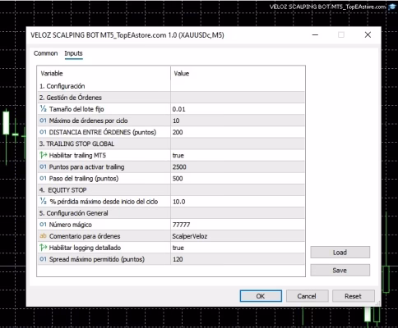Edit the trailing step value 500
Viewport: 398px width, 328px height.
pos(238,178)
